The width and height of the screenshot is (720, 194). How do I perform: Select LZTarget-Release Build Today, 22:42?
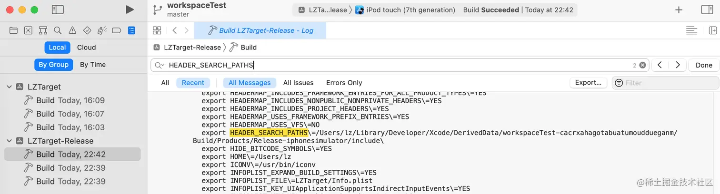pos(72,154)
